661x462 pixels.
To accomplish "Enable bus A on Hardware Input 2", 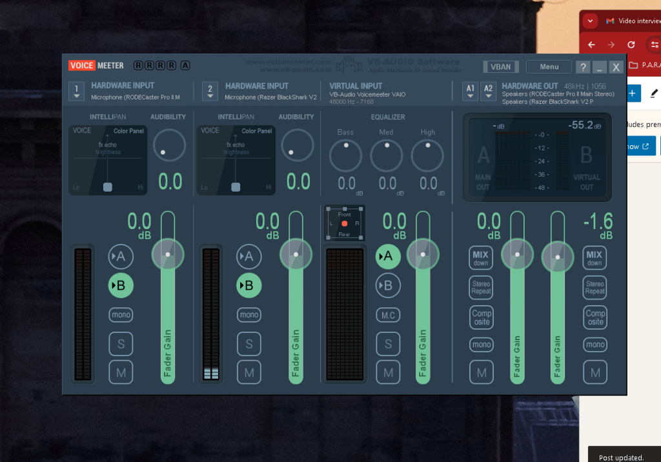I will point(249,256).
